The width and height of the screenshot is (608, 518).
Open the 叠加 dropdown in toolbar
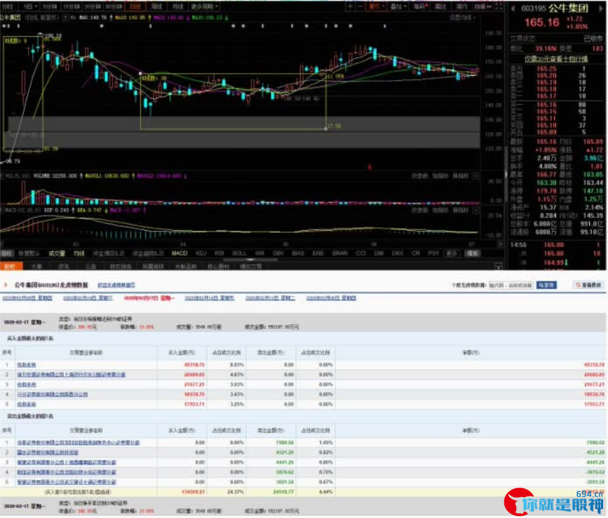click(x=398, y=6)
